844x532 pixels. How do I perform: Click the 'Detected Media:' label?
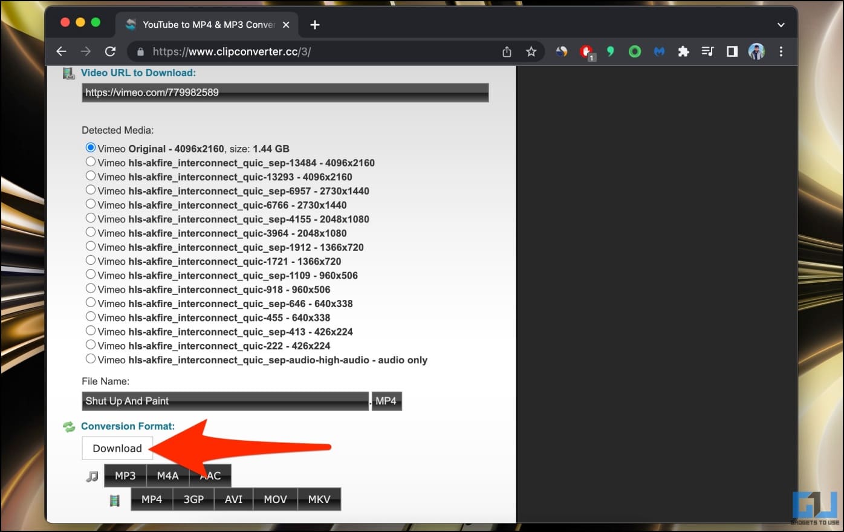[118, 130]
